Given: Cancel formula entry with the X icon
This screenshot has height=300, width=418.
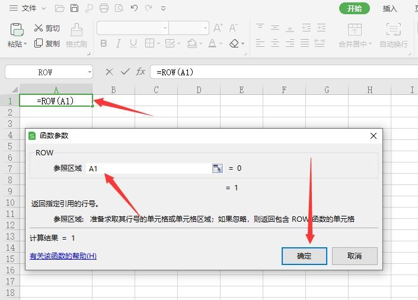Looking at the screenshot, I should coord(109,72).
